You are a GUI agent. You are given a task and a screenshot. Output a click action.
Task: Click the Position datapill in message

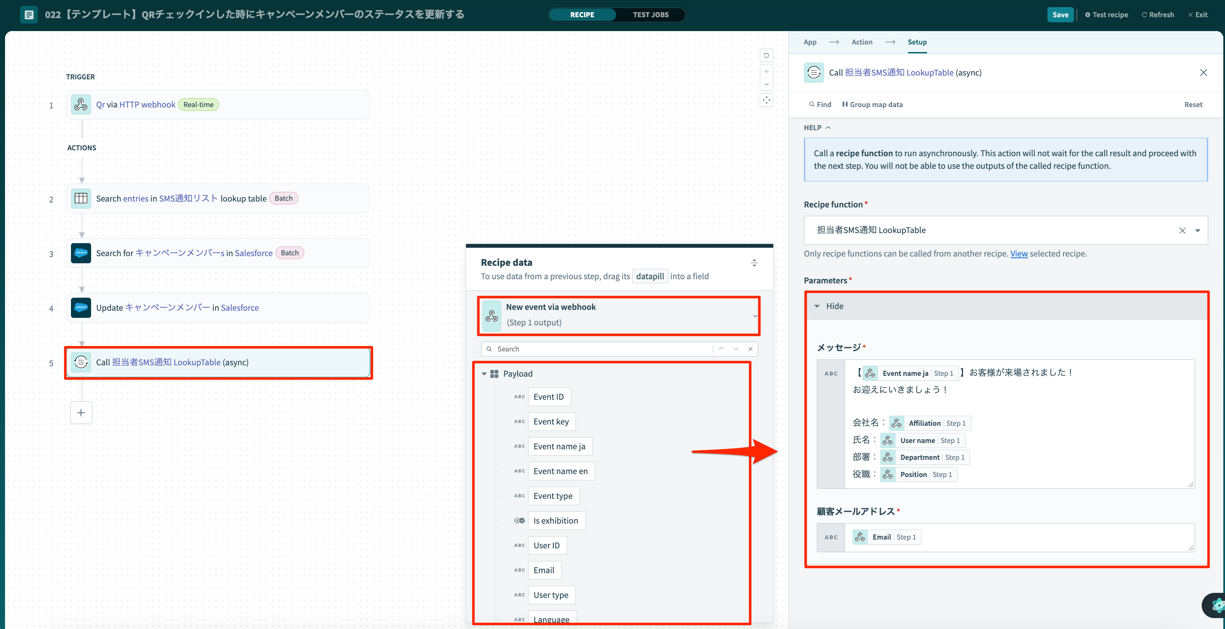919,474
